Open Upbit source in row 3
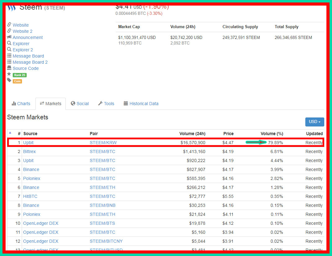The image size is (332, 256). (28, 160)
